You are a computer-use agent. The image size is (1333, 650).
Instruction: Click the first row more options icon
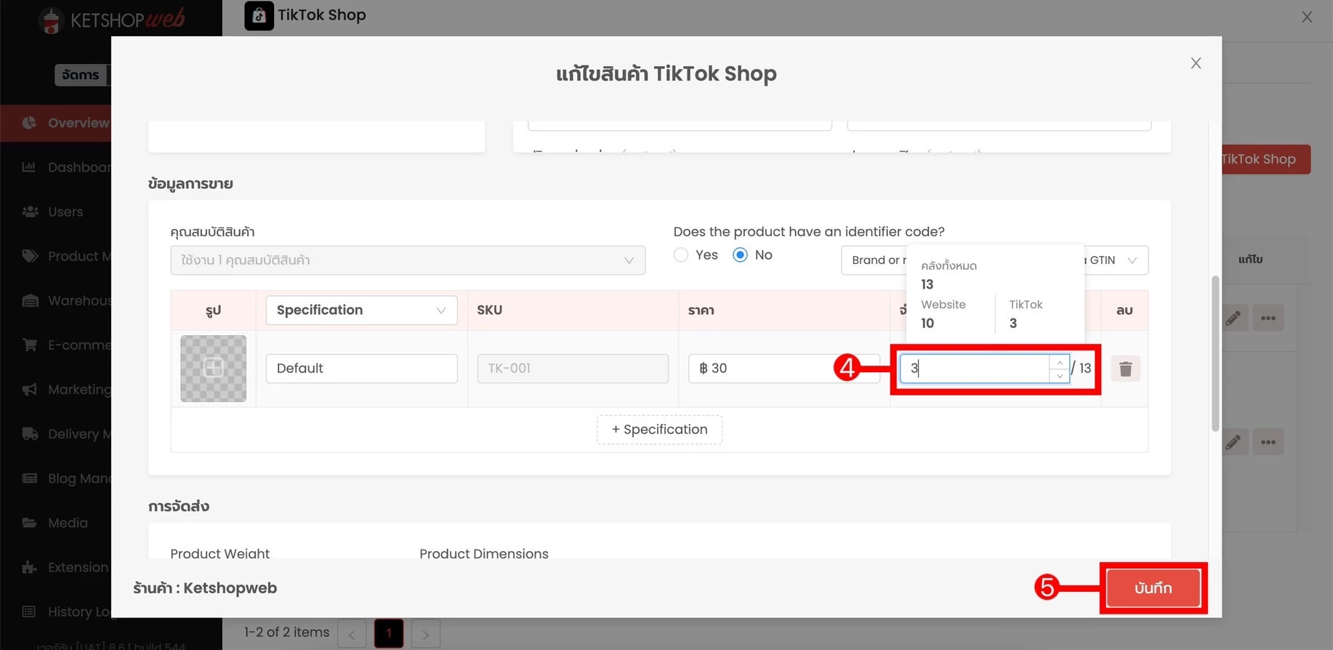point(1268,318)
